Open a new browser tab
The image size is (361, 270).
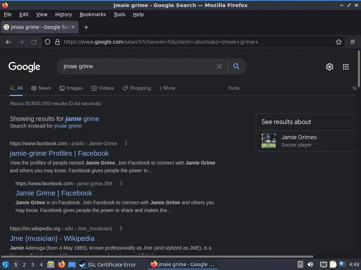click(86, 27)
